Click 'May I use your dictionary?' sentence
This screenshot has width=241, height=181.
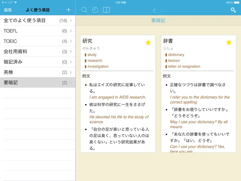(199, 124)
